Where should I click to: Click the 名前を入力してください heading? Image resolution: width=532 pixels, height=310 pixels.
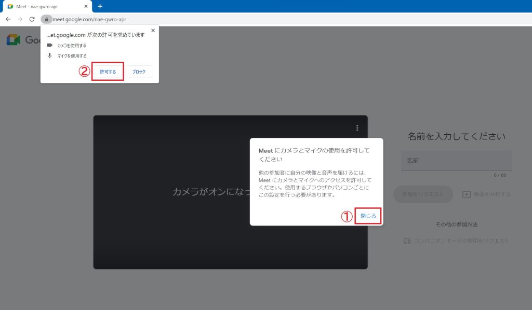456,136
